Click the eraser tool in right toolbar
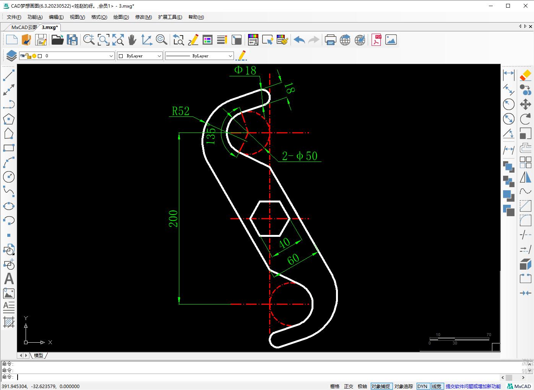The image size is (534, 390). pos(526,75)
